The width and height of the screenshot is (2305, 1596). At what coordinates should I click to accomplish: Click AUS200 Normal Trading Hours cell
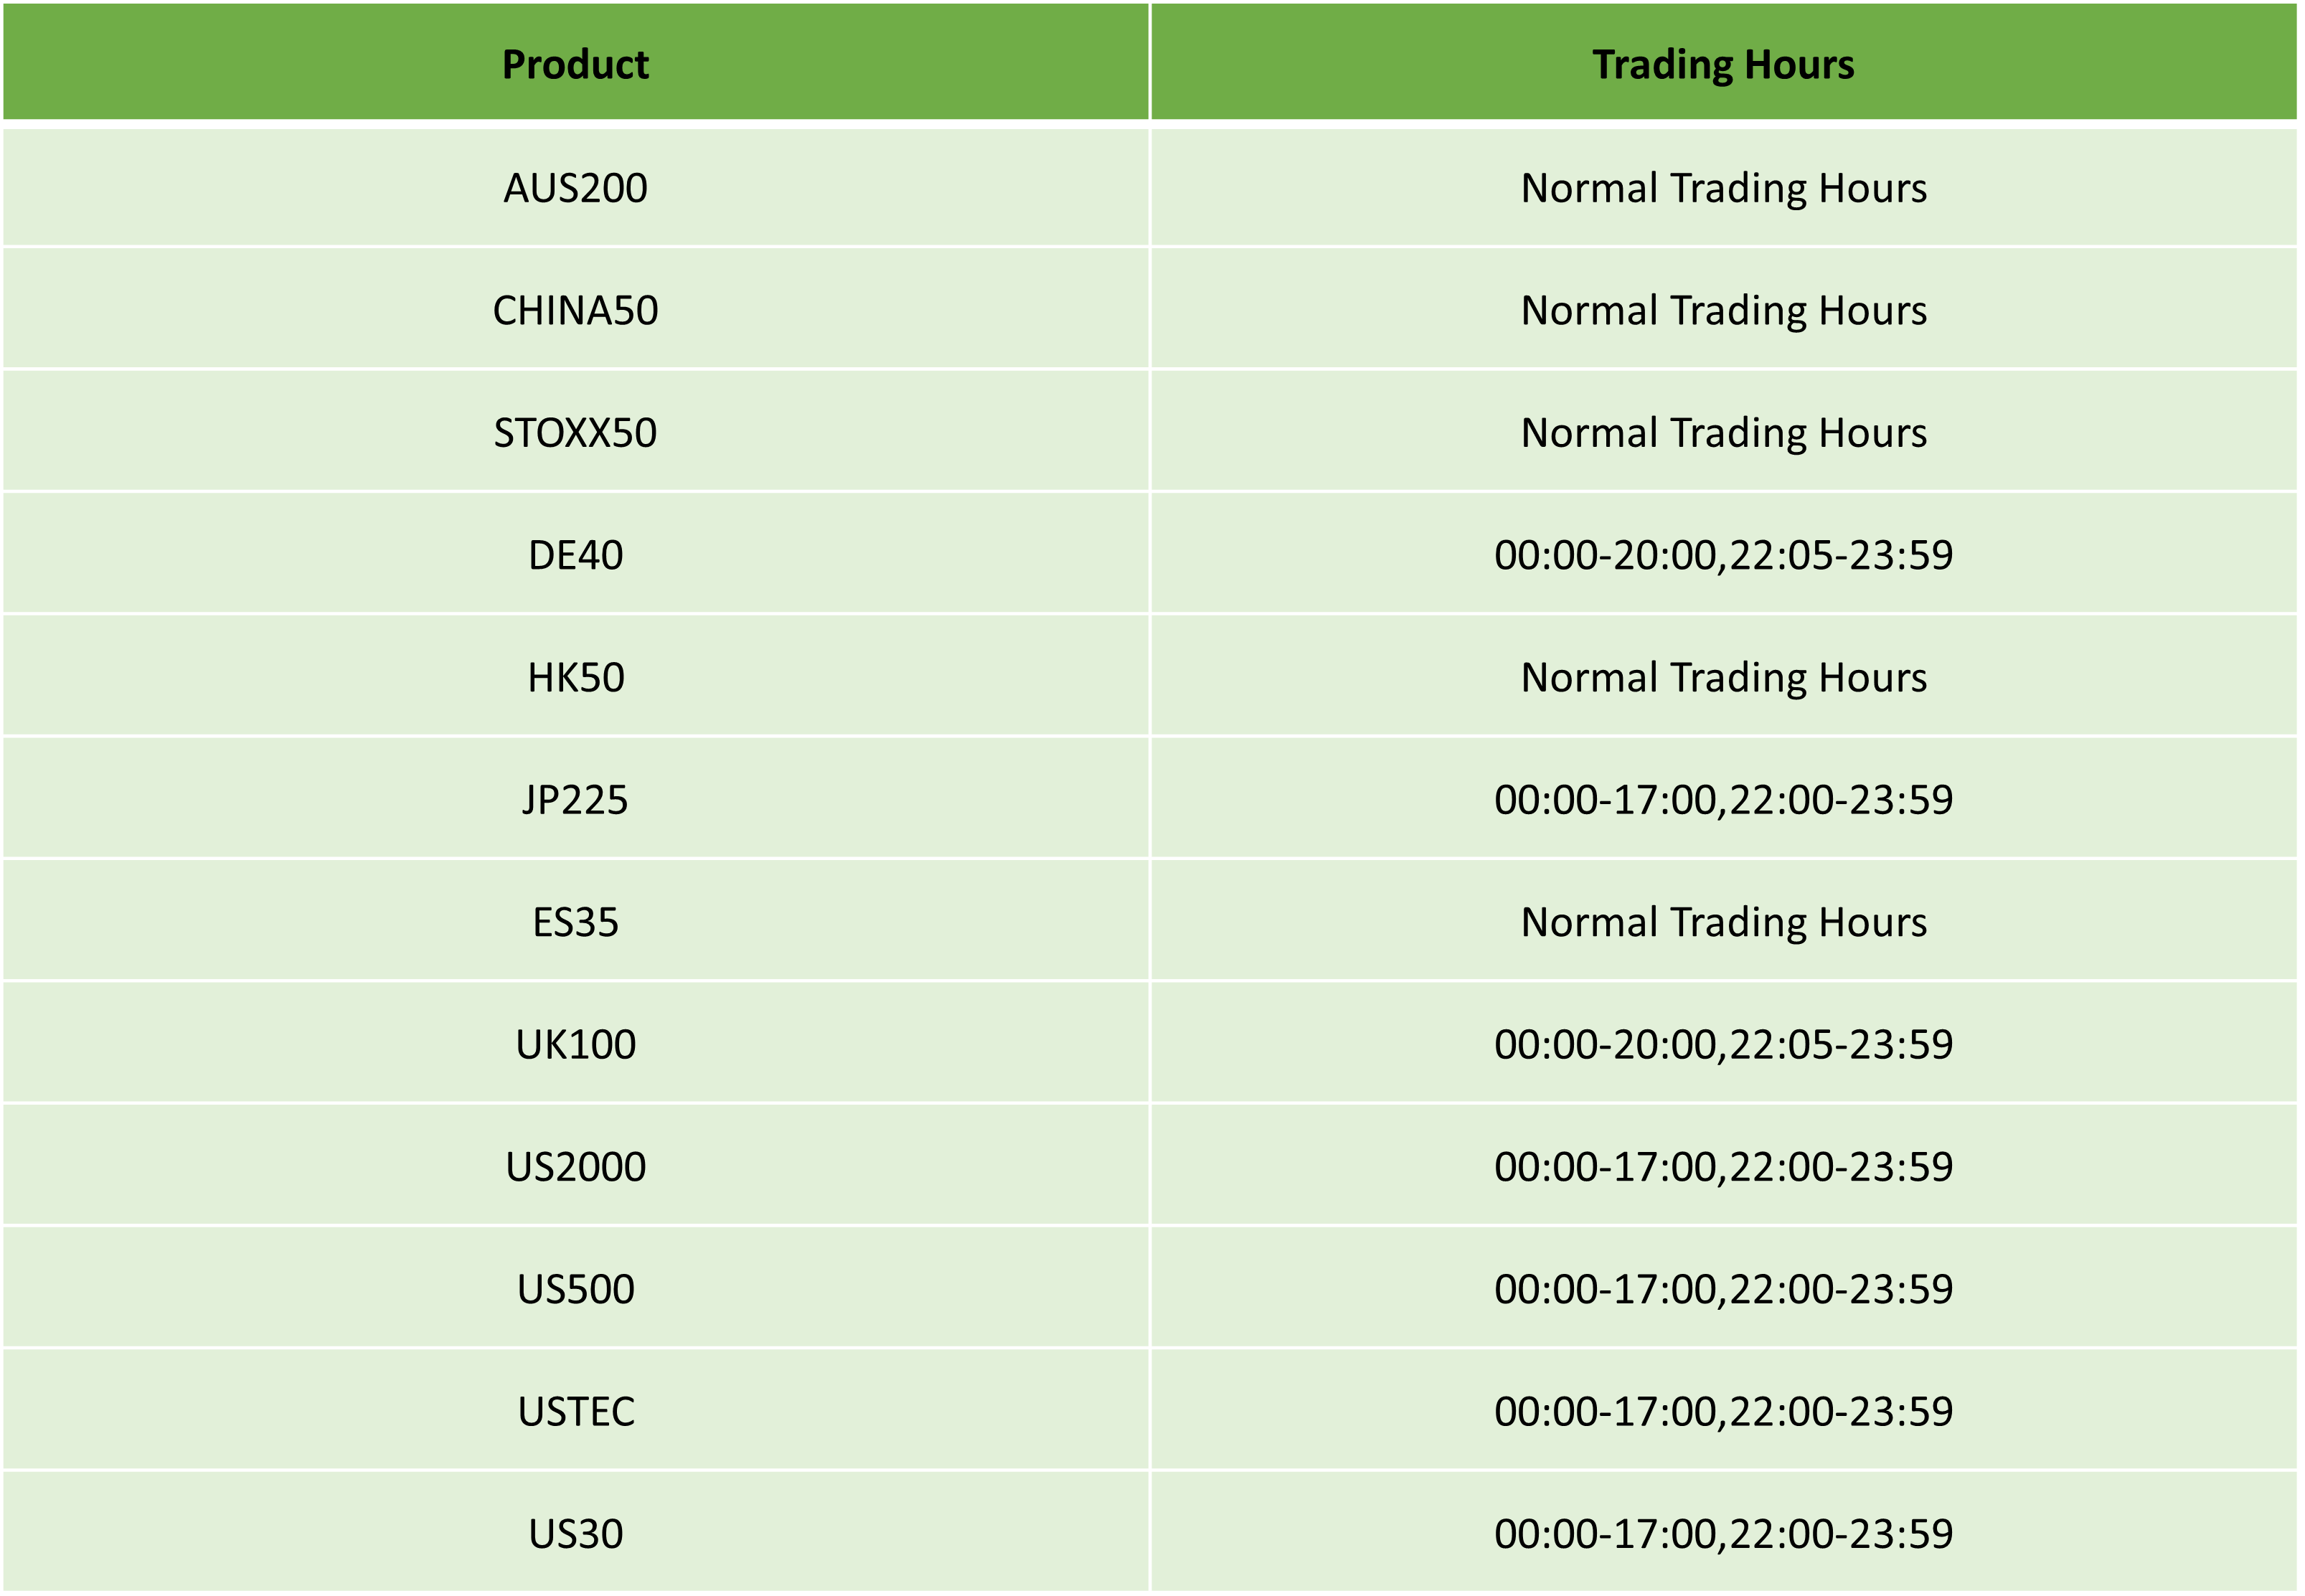pyautogui.click(x=1725, y=188)
